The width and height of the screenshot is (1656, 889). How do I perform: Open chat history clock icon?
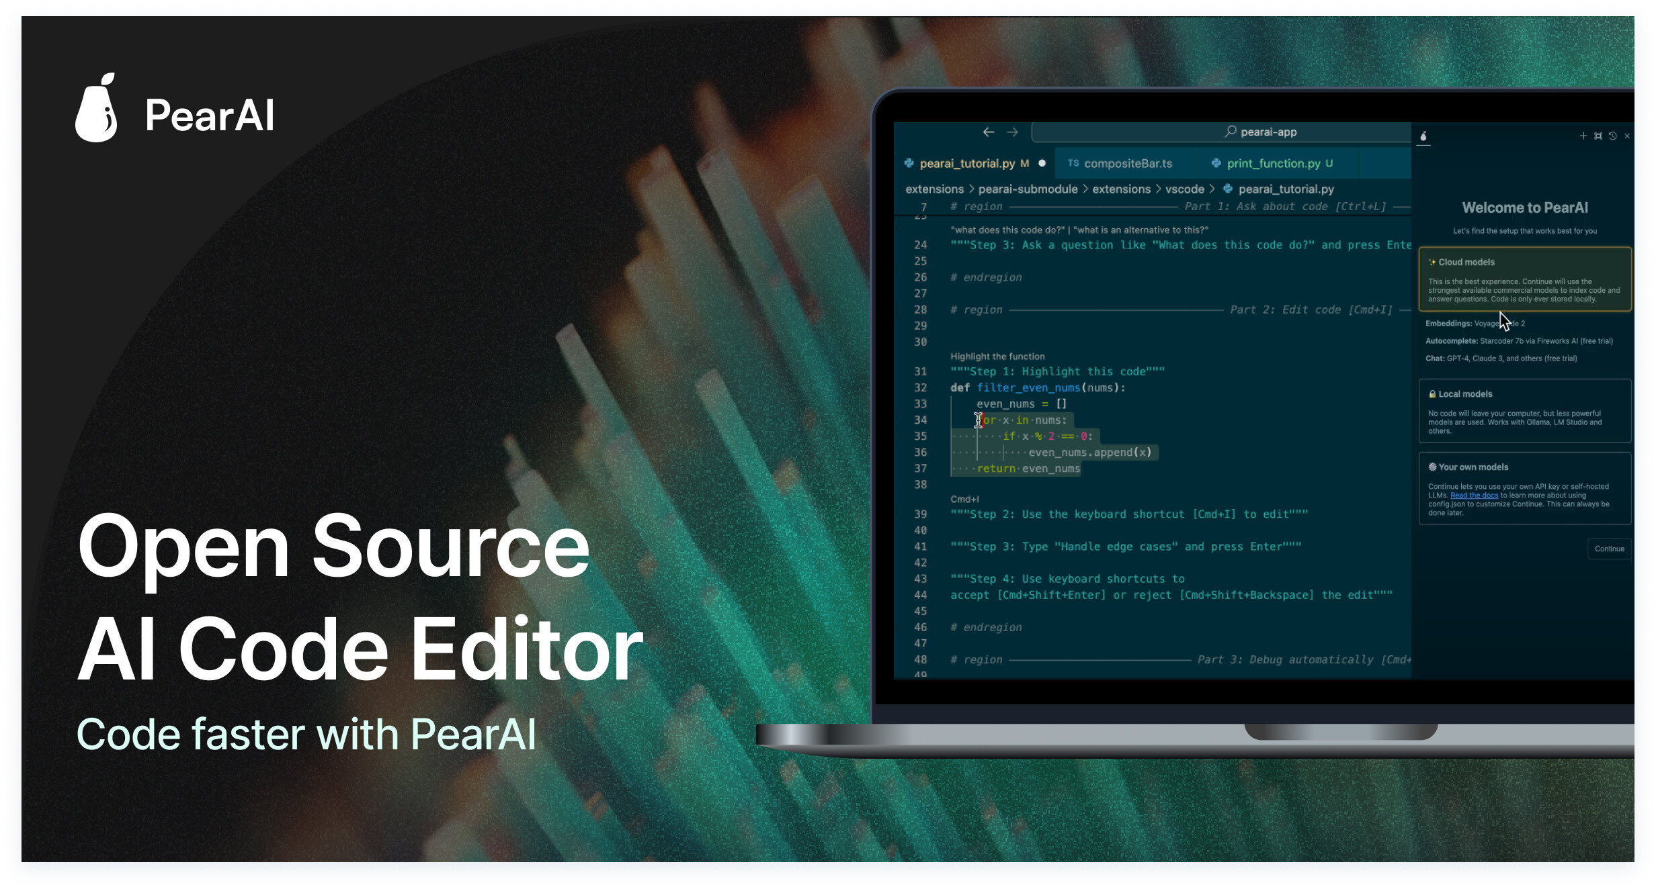click(1612, 136)
